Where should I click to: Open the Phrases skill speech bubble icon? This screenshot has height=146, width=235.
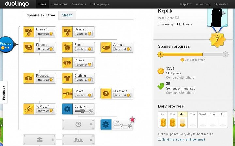(29, 48)
